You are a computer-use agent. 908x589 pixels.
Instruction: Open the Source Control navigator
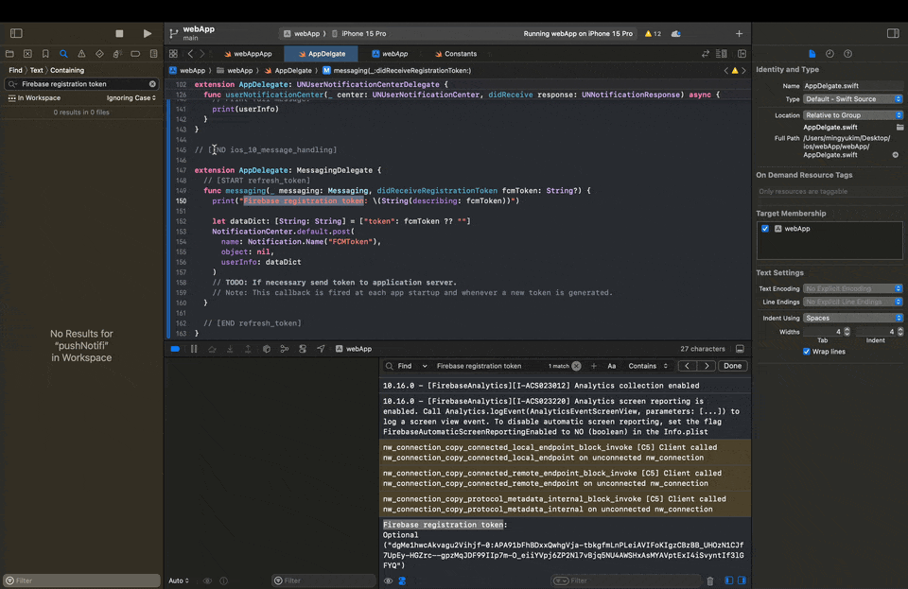(27, 54)
